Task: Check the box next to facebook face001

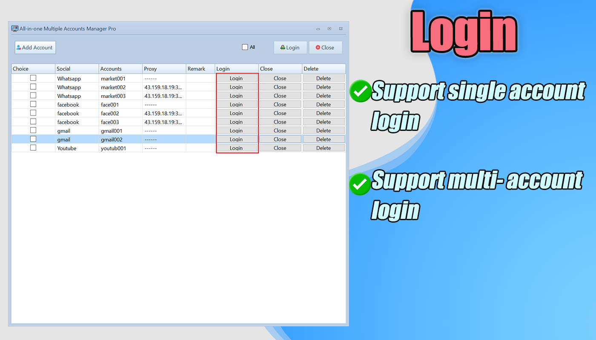Action: click(x=33, y=104)
